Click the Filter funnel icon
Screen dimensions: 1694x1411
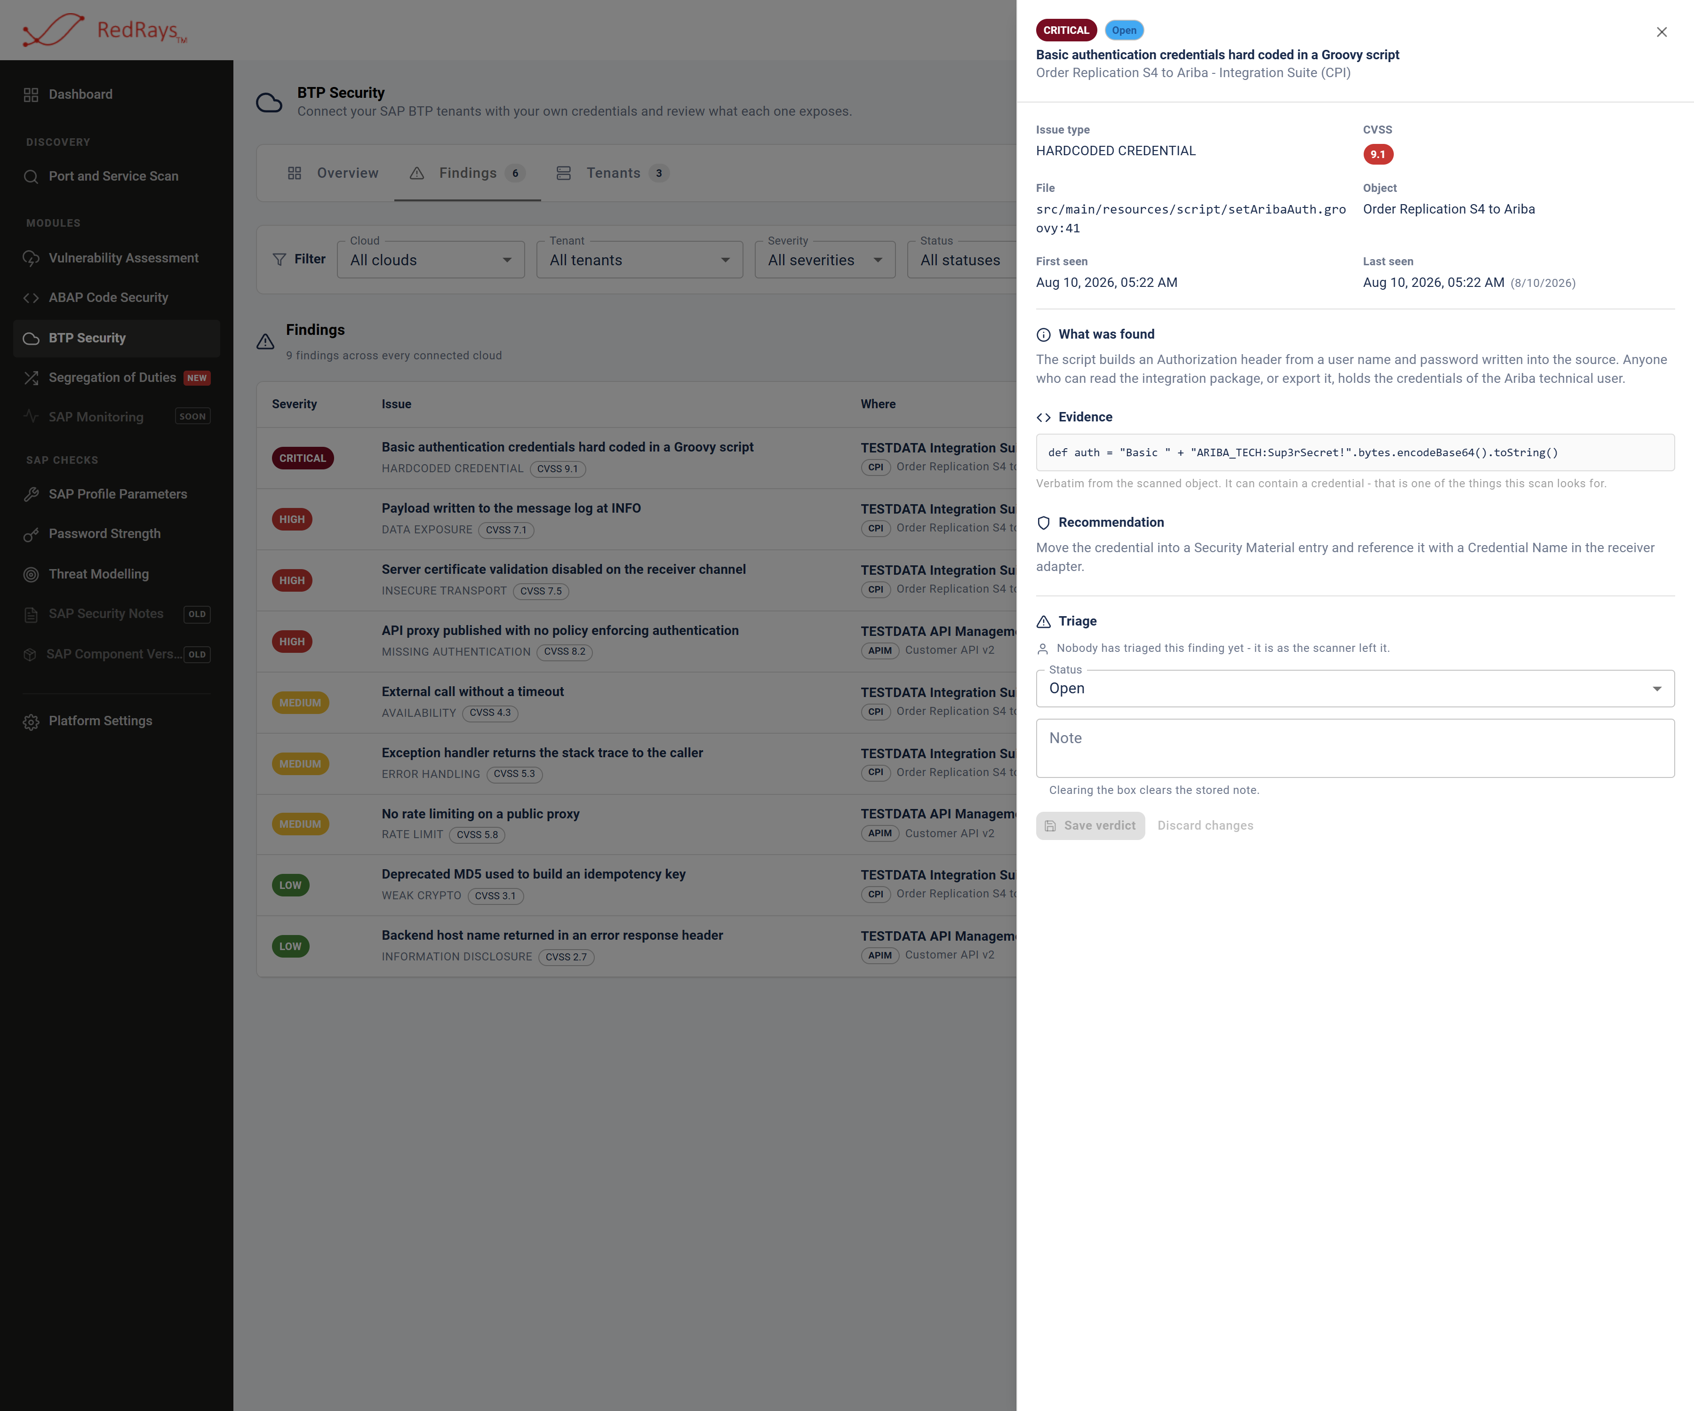pos(280,260)
